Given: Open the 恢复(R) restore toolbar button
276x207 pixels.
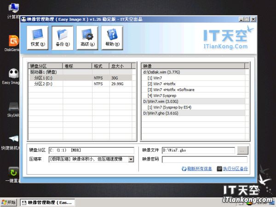Looking at the screenshot, I should point(38,38).
